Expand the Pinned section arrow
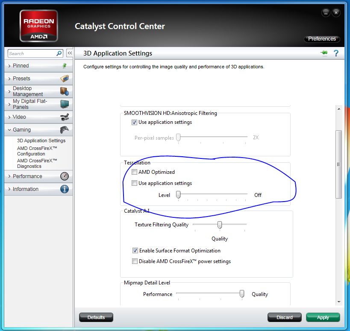Screen dimensions: 350x331 click(9, 66)
